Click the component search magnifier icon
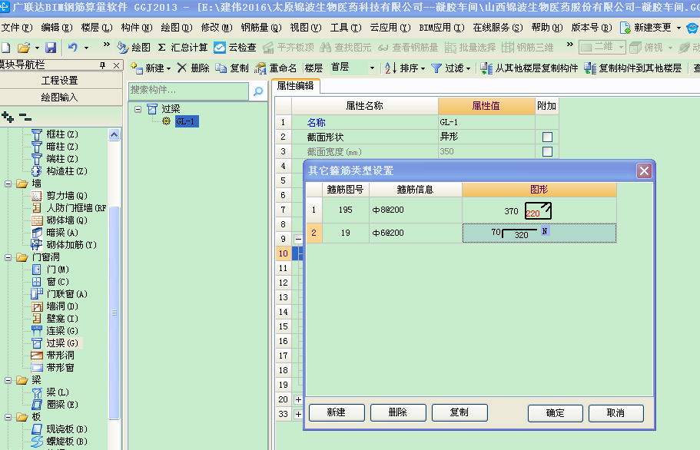700x450 pixels. [258, 91]
